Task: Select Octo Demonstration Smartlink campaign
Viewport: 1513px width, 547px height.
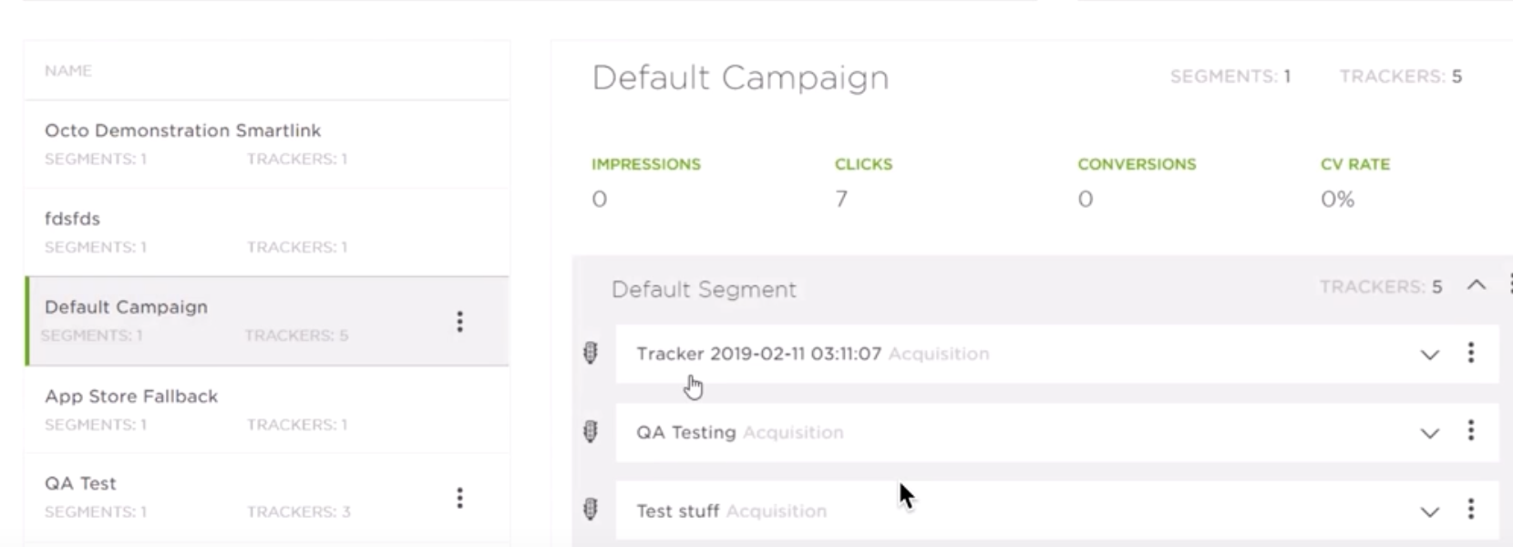Action: pyautogui.click(x=182, y=130)
